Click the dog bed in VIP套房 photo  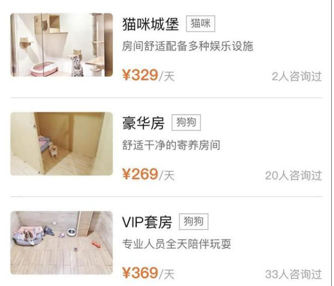click(x=28, y=237)
